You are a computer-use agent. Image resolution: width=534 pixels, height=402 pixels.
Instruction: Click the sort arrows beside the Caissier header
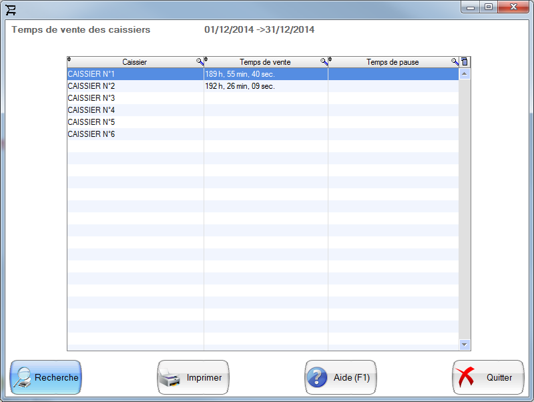[x=68, y=59]
